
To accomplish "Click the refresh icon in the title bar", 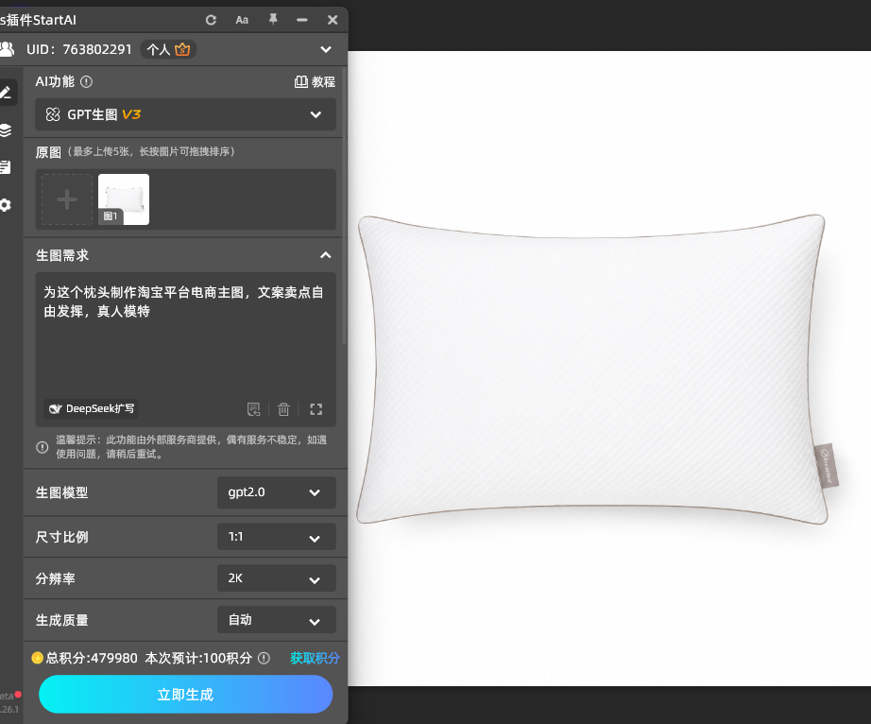I will [211, 20].
